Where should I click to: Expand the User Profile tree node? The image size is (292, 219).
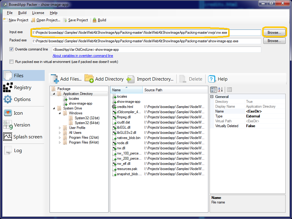pyautogui.click(x=60, y=128)
